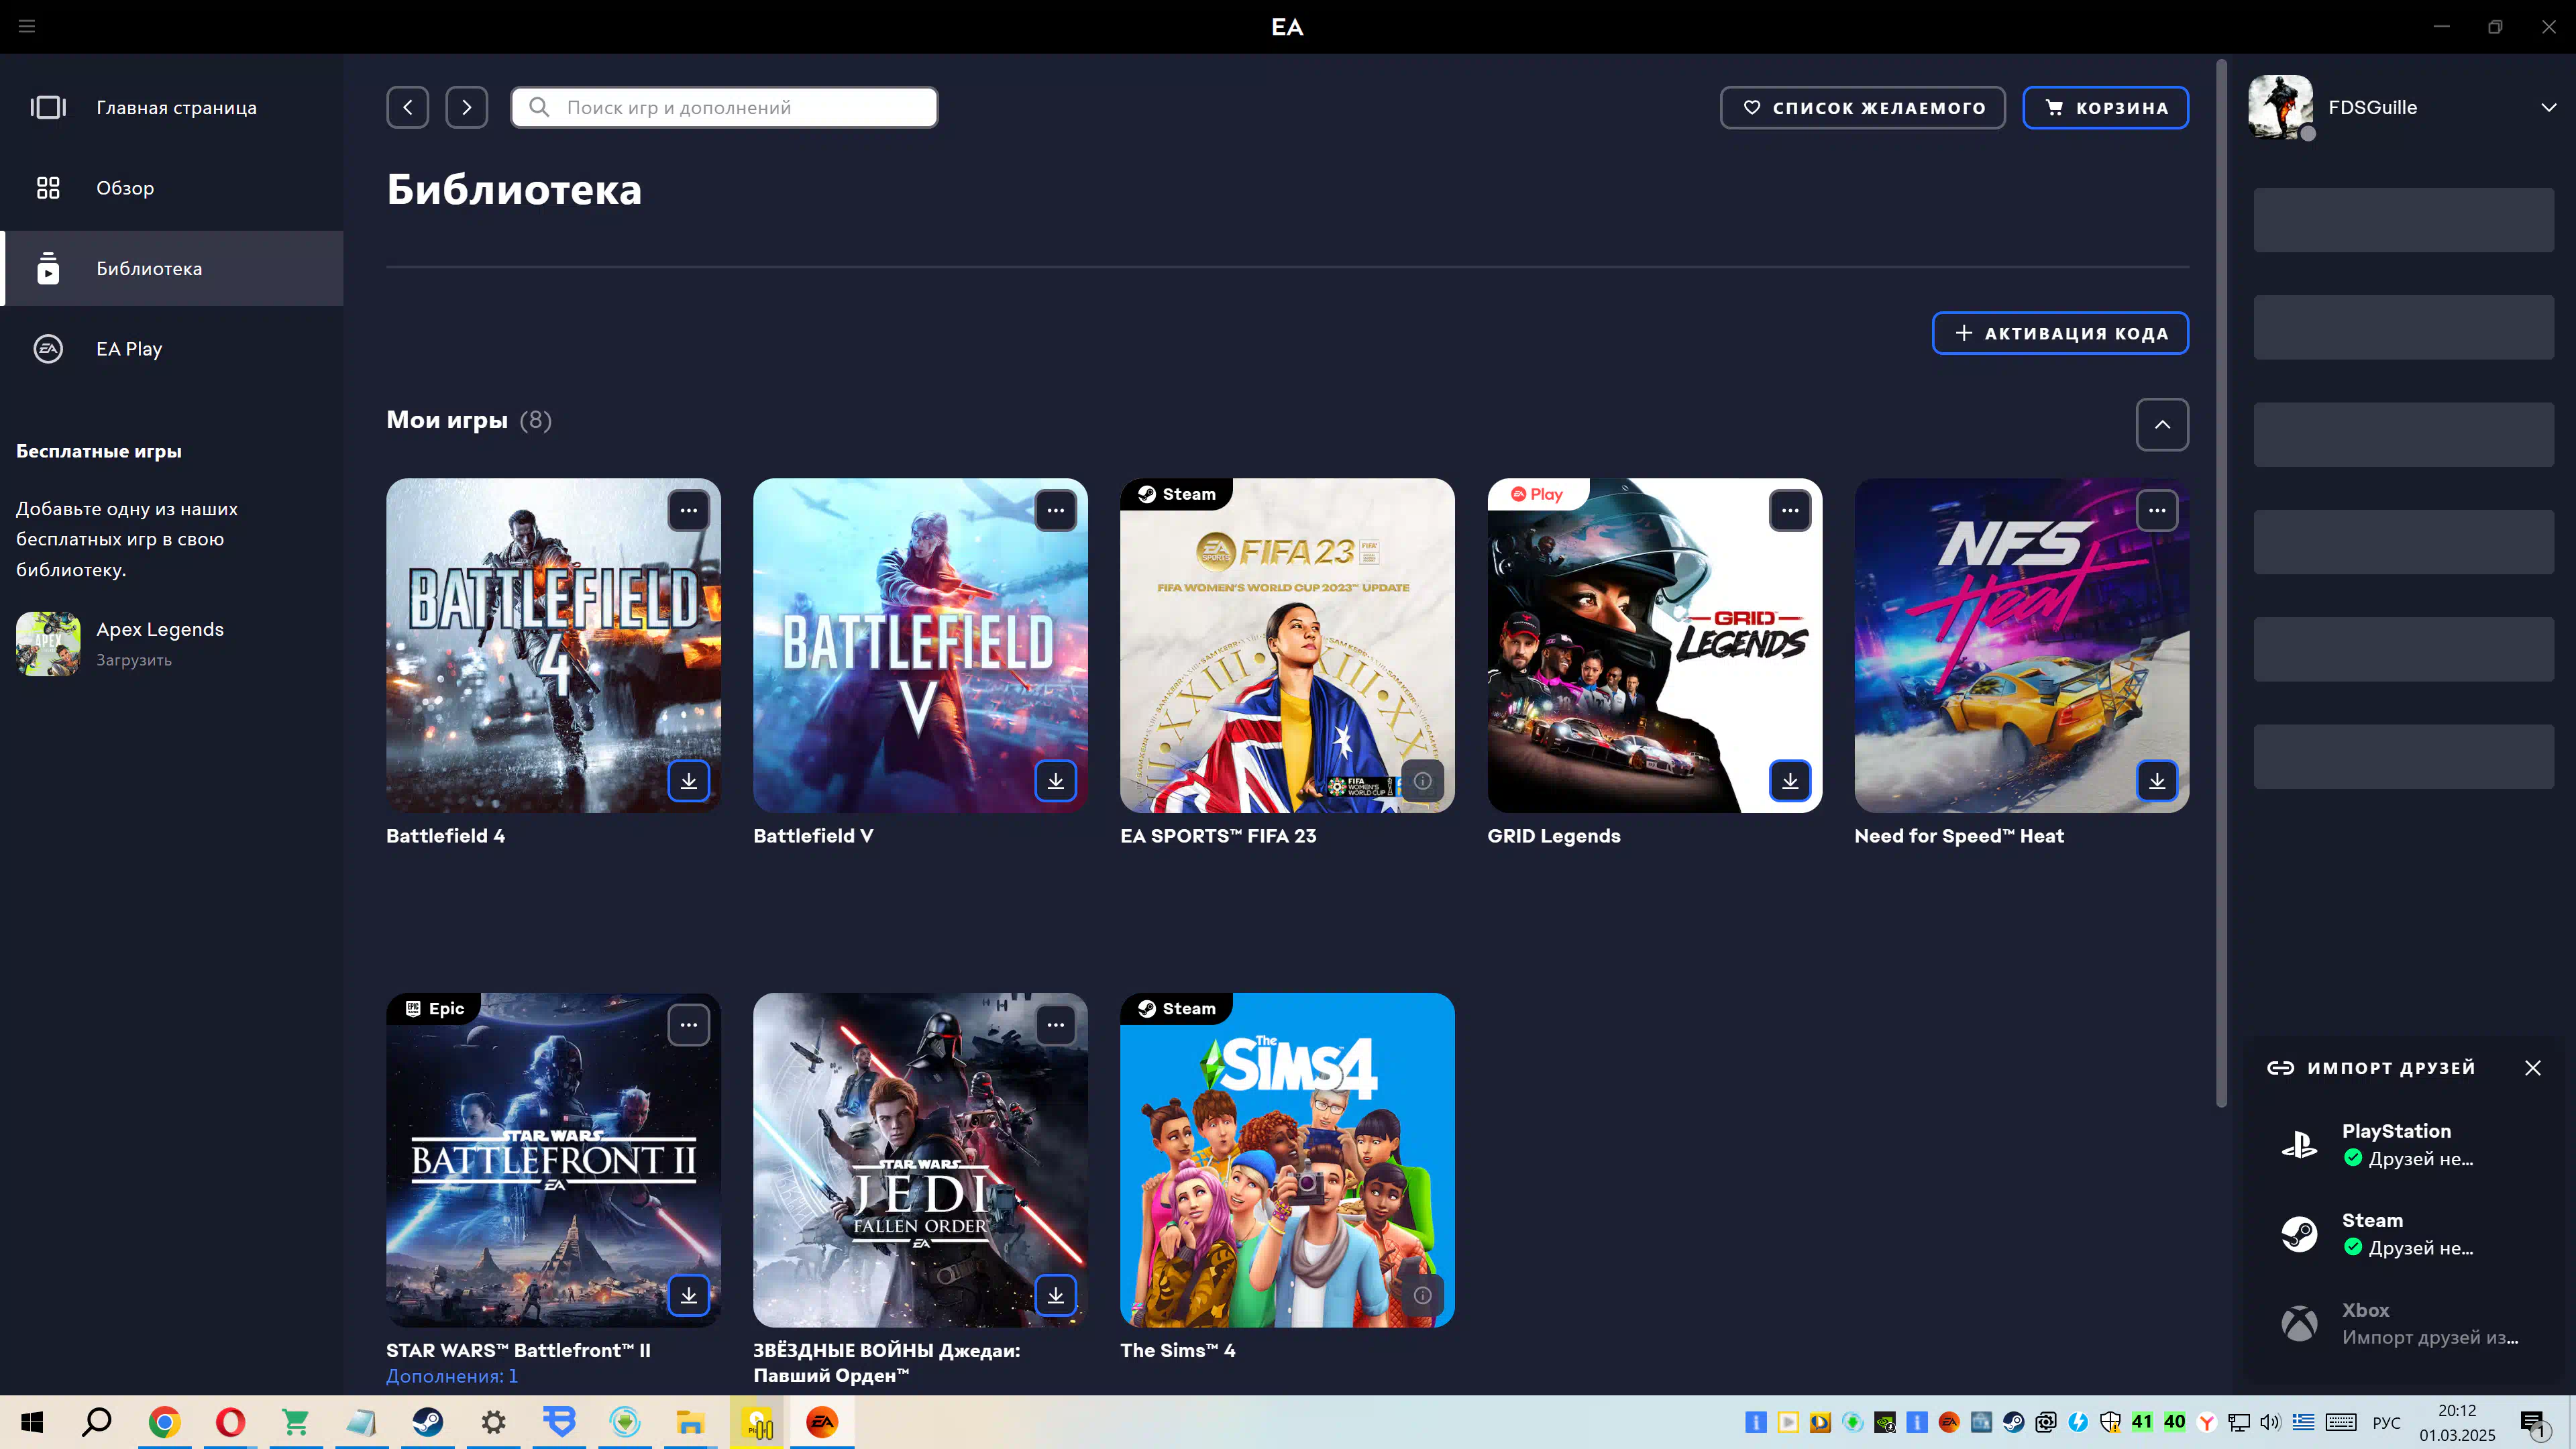Viewport: 2576px width, 1449px height.
Task: Download Need for Speed Heat
Action: (x=2157, y=781)
